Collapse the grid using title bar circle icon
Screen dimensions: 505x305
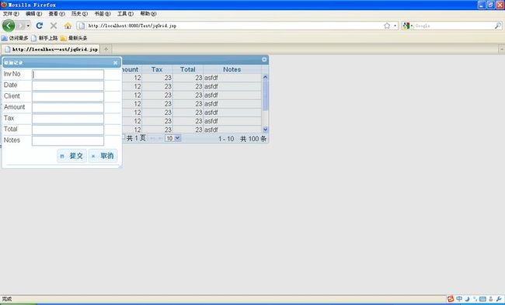[264, 60]
